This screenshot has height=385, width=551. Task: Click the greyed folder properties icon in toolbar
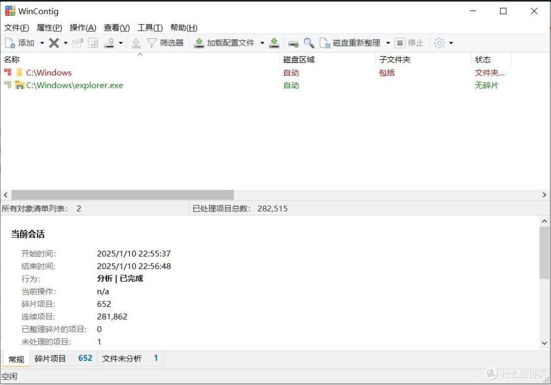point(78,43)
